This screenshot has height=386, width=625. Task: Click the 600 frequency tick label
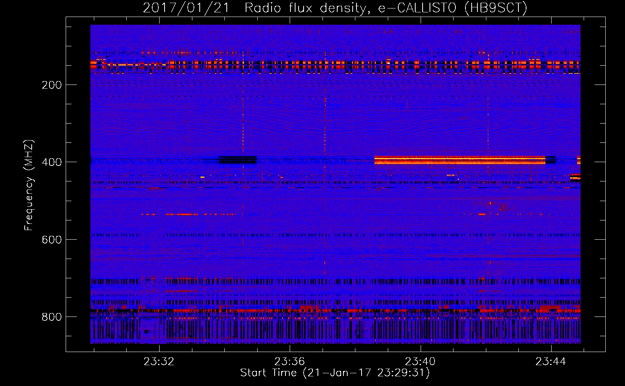click(x=52, y=240)
